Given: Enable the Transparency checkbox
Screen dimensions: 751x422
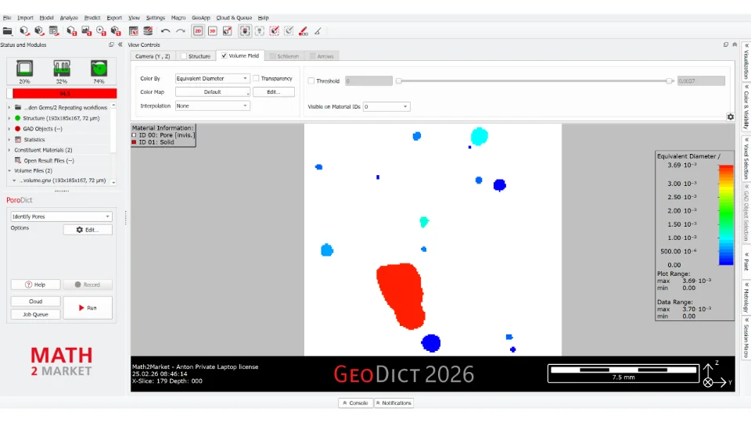Looking at the screenshot, I should 257,79.
